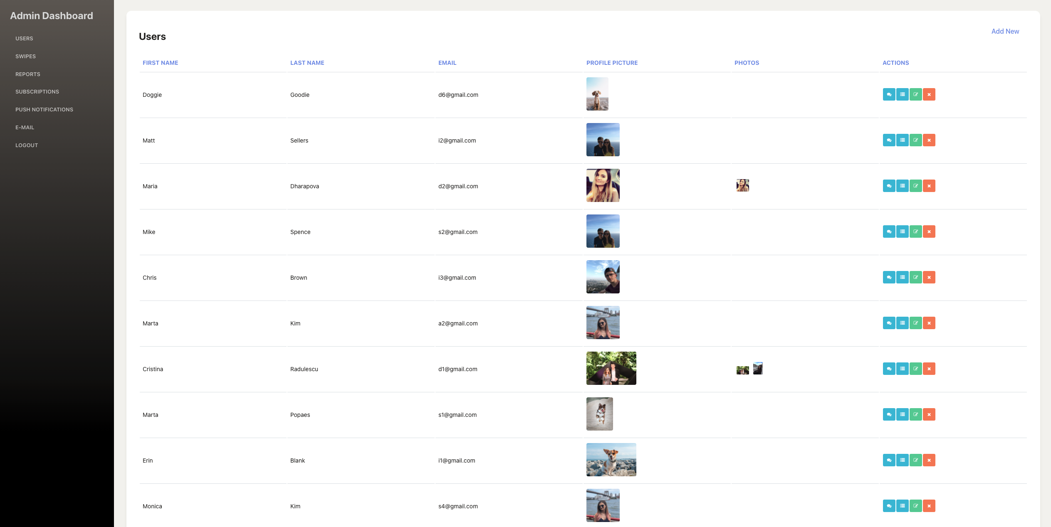This screenshot has height=527, width=1051.
Task: Click Email column header
Action: pos(447,63)
